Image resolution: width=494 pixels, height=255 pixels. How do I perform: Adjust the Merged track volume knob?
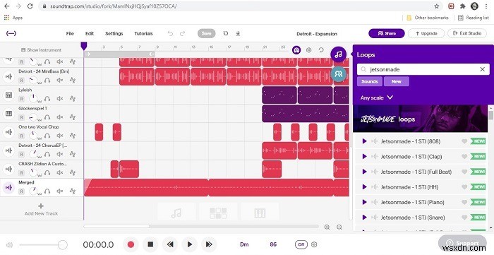pyautogui.click(x=33, y=191)
